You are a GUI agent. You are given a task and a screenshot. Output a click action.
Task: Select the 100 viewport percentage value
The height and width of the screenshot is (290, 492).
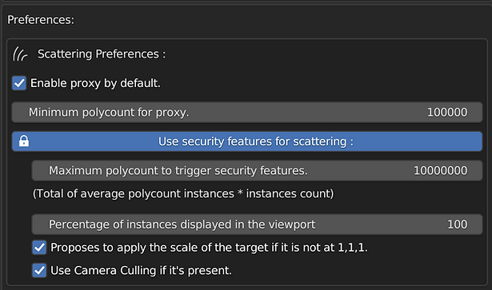457,224
